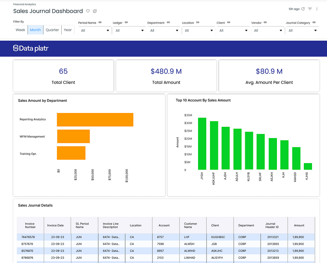Expand the Period Name dropdown
The image size is (327, 263).
[x=95, y=30]
